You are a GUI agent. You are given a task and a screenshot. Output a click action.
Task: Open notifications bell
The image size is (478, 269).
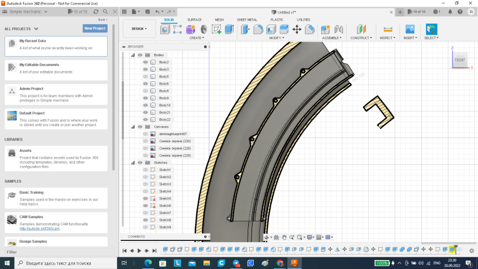(x=450, y=12)
